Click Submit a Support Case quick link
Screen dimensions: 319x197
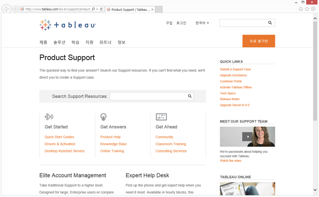[x=235, y=69]
